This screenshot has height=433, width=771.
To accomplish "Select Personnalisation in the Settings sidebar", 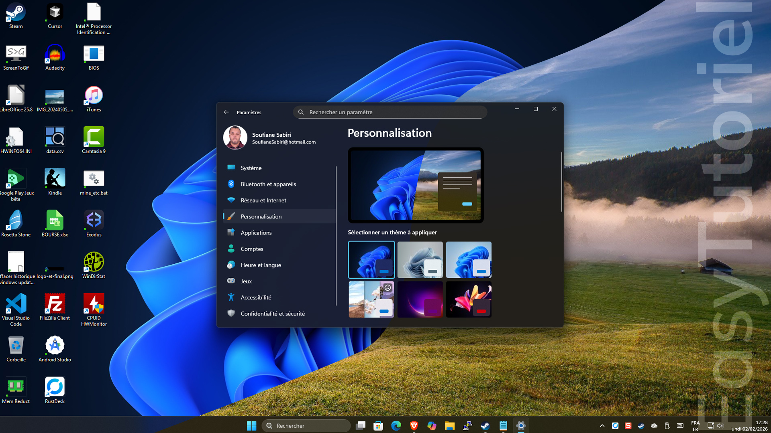I will click(261, 216).
